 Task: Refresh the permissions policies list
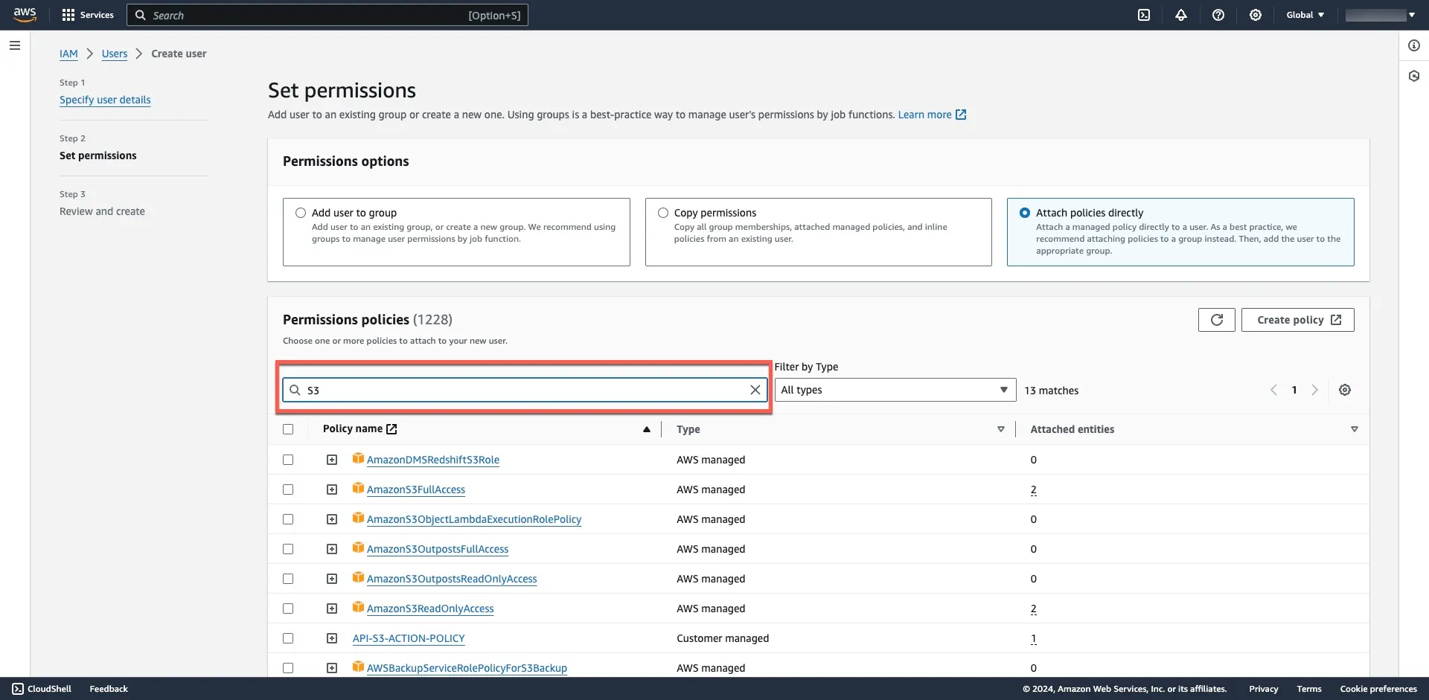click(1216, 320)
